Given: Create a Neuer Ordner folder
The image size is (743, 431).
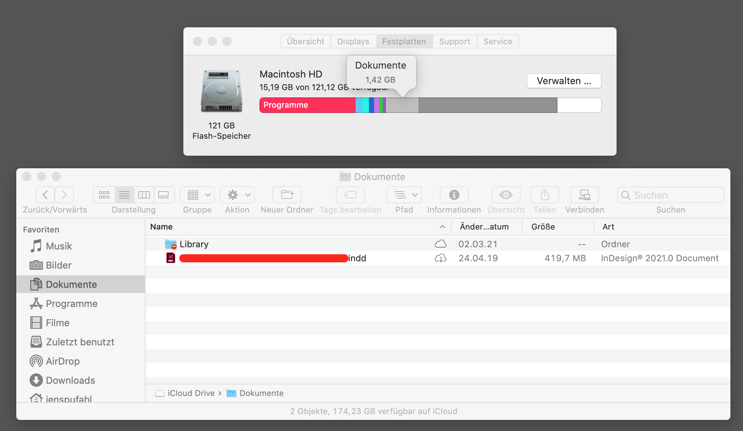Looking at the screenshot, I should point(287,195).
